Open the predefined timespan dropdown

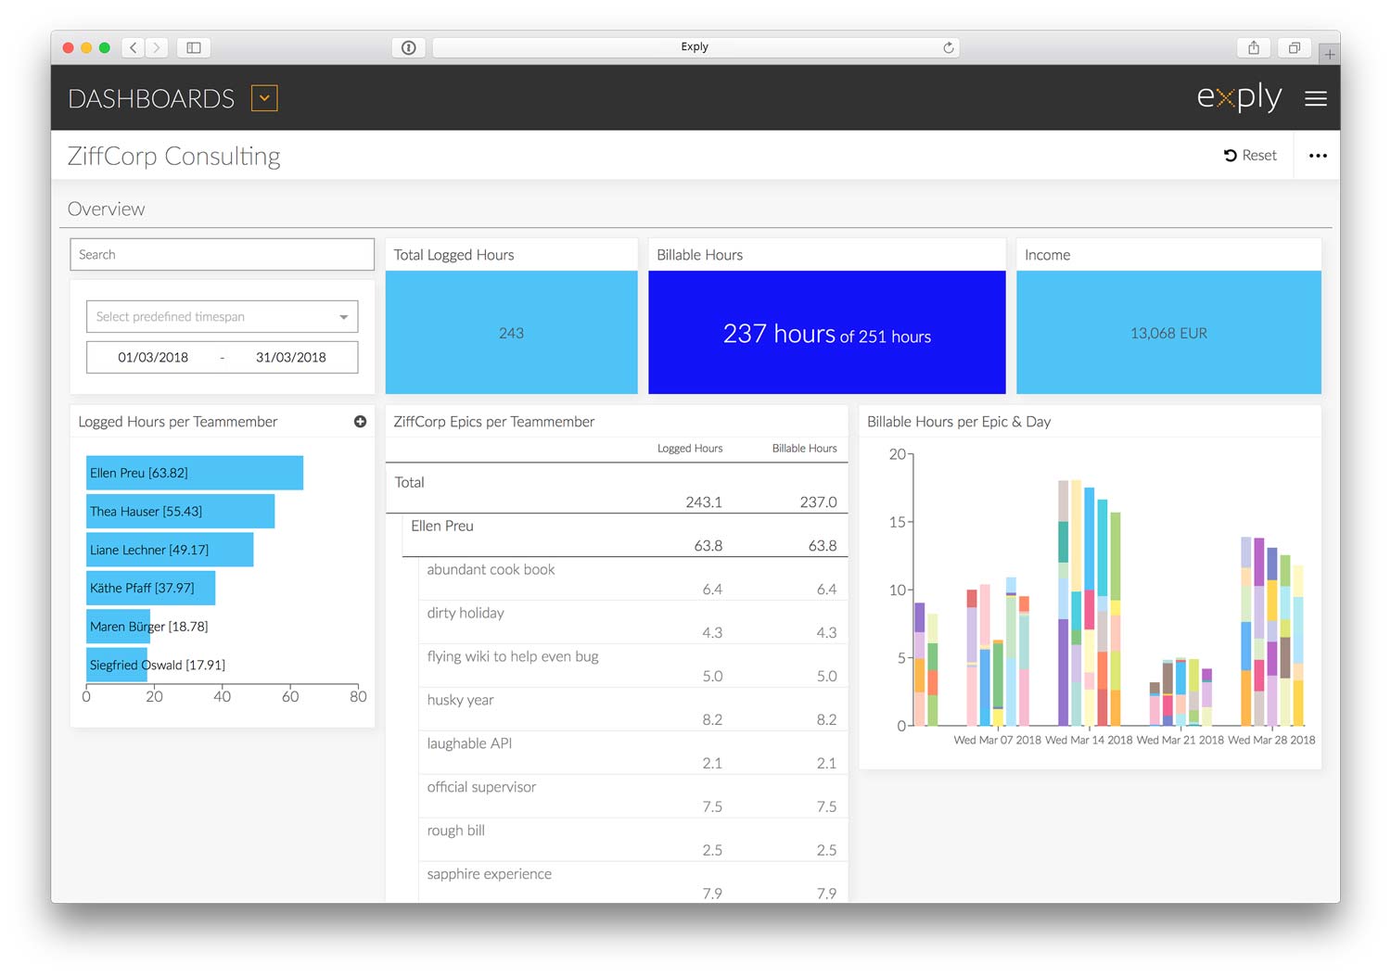point(223,317)
